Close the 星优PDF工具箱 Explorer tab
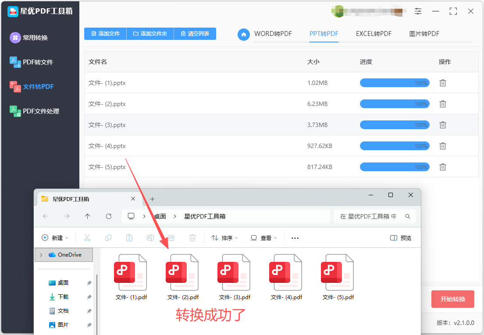This screenshot has height=335, width=484. coord(133,199)
